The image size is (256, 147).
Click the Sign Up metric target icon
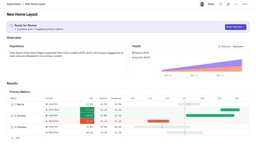pyautogui.click(x=12, y=104)
